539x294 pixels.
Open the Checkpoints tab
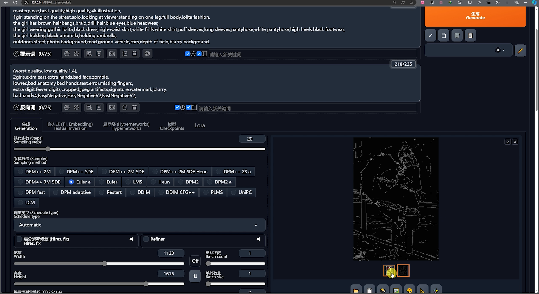click(172, 126)
